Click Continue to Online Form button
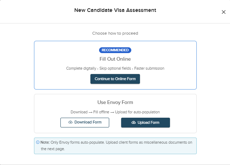 coord(115,79)
